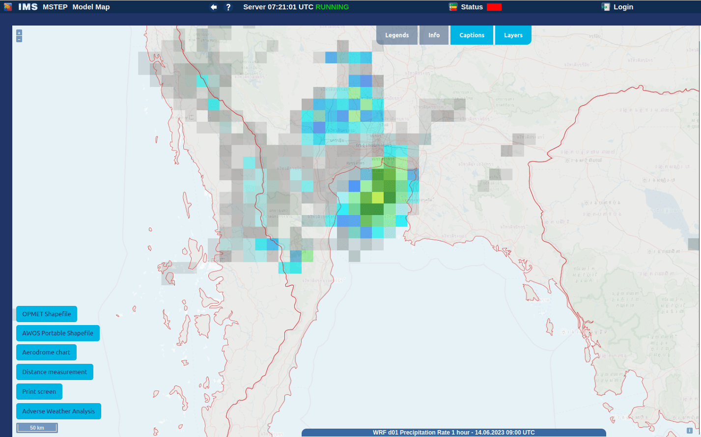The width and height of the screenshot is (701, 437).
Task: Click the OPMET Shapefile button
Action: pos(46,314)
